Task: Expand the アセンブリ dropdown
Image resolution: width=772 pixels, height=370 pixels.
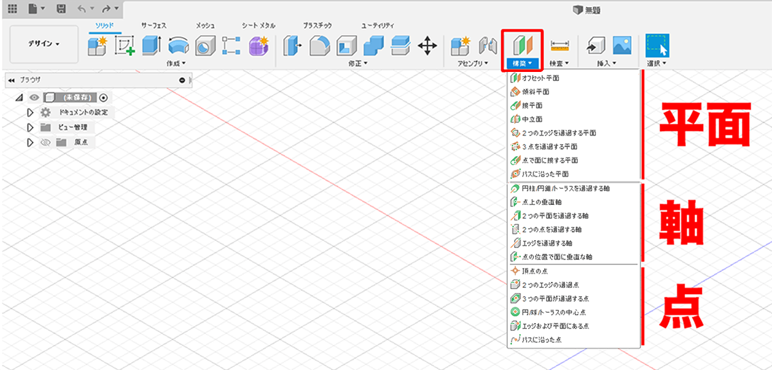Action: [x=473, y=64]
